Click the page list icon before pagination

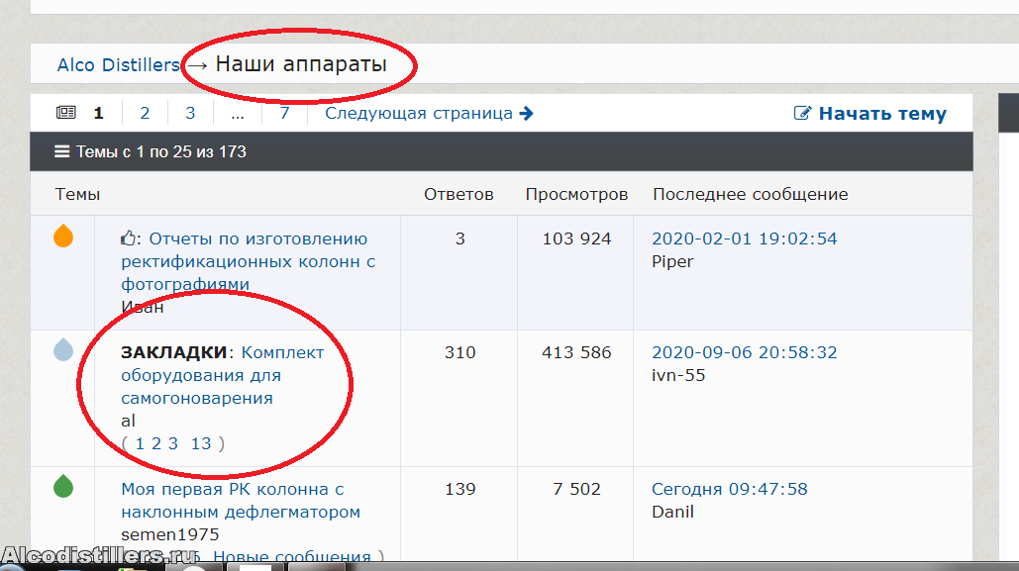pos(65,113)
